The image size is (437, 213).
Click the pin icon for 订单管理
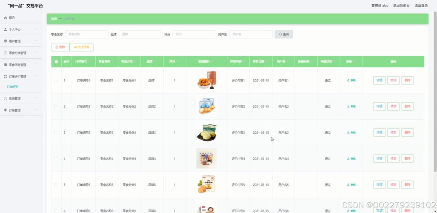[6, 110]
